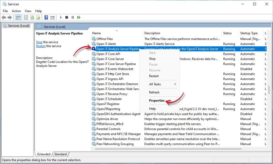Toggle the Show/Hide Action Pane icon
Screen dimensions: 273x164
pyautogui.click(x=52, y=17)
